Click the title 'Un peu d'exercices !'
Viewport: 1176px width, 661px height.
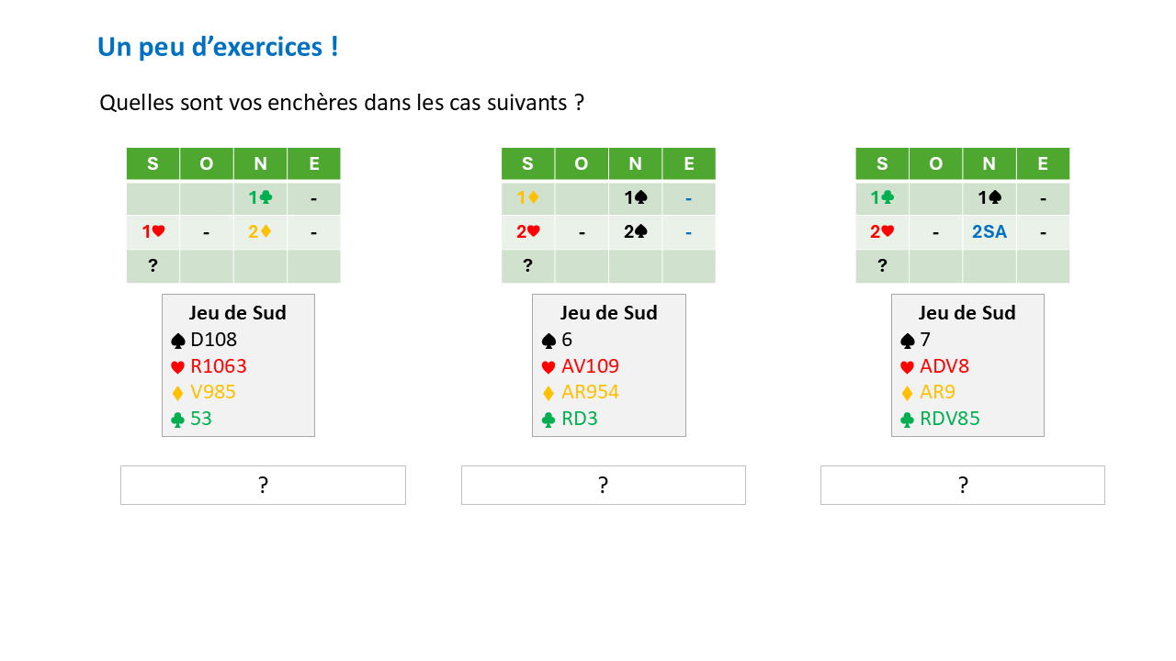click(218, 47)
